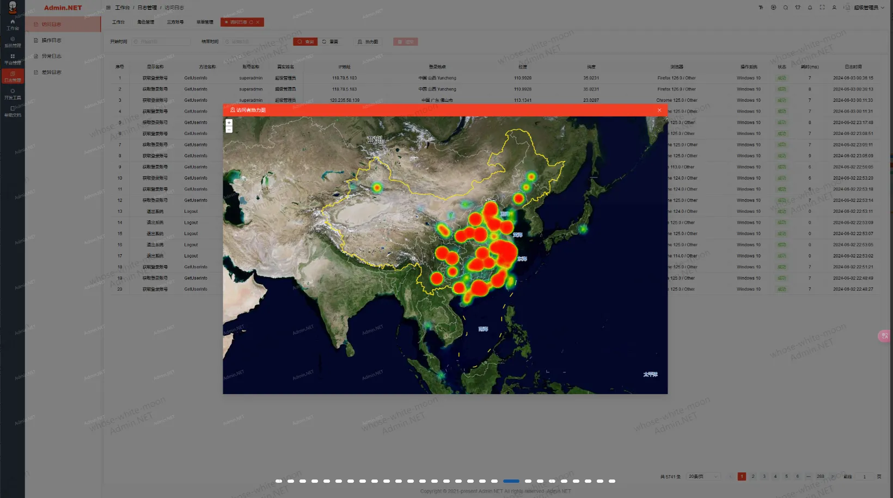This screenshot has height=498, width=893.
Task: Close the 访问日志 tab with its X
Action: click(258, 22)
